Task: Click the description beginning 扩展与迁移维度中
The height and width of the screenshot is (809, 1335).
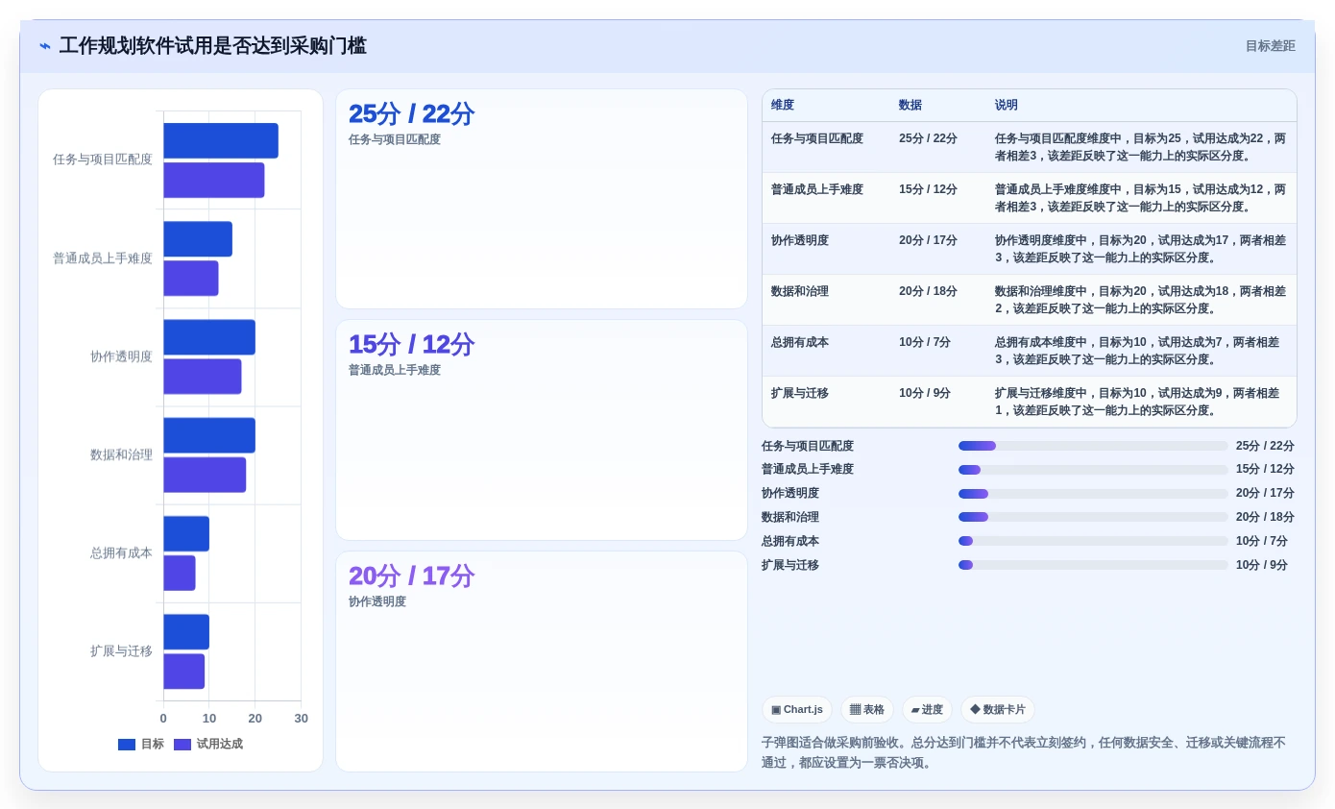Action: (1140, 402)
